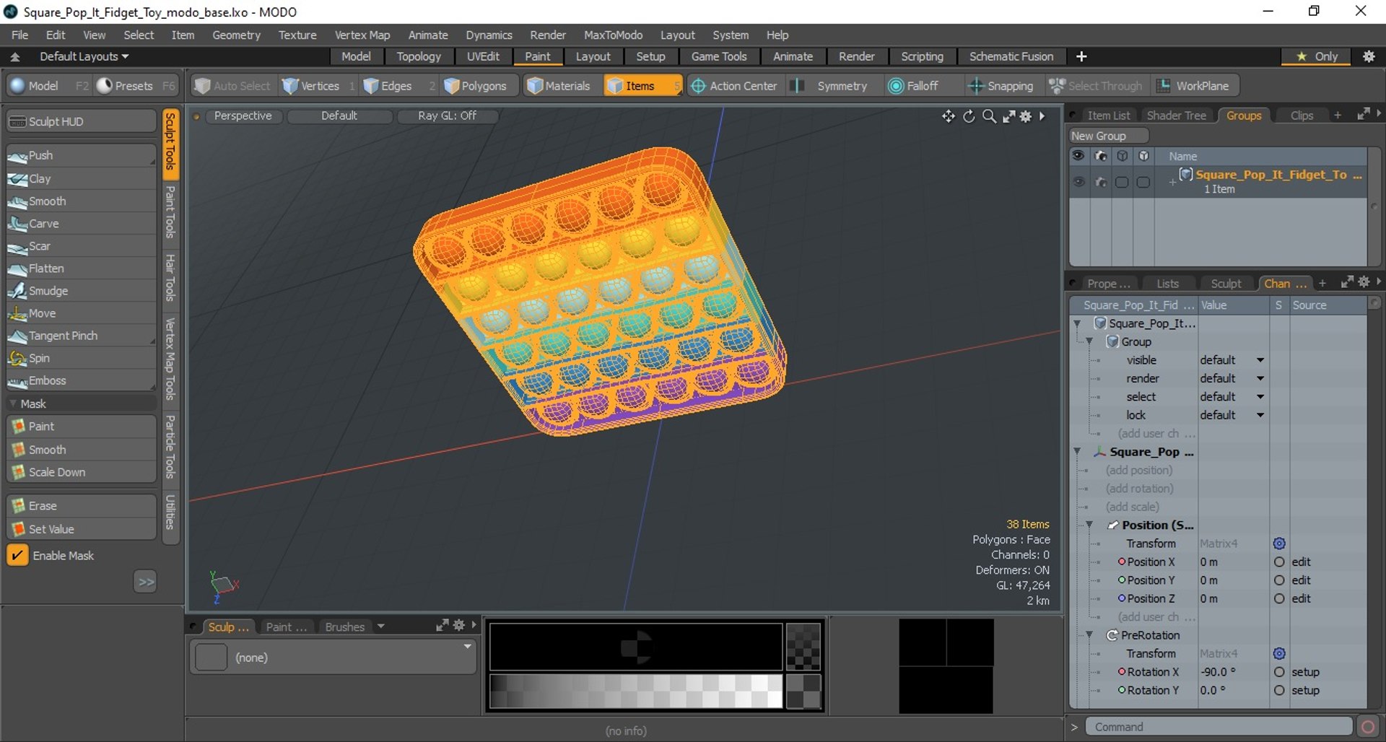This screenshot has height=742, width=1386.
Task: Open the Default Layouts dropdown
Action: pyautogui.click(x=84, y=56)
